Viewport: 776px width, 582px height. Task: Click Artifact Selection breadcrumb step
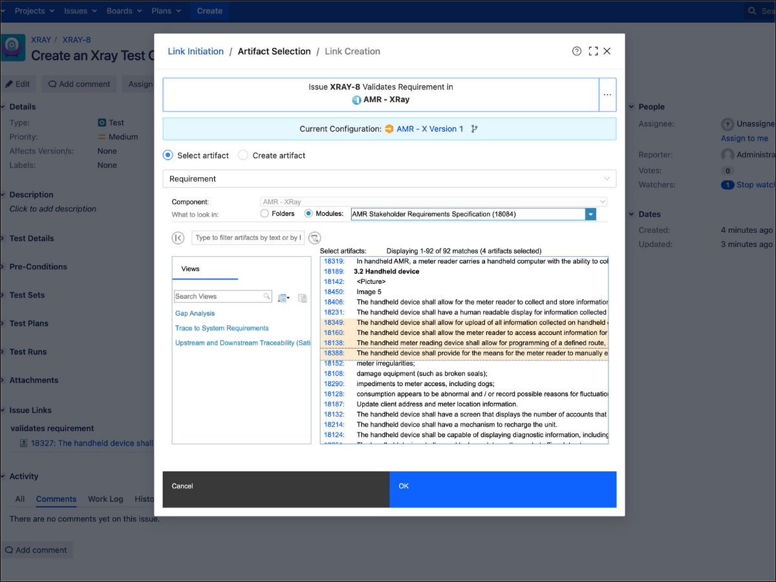(x=274, y=51)
